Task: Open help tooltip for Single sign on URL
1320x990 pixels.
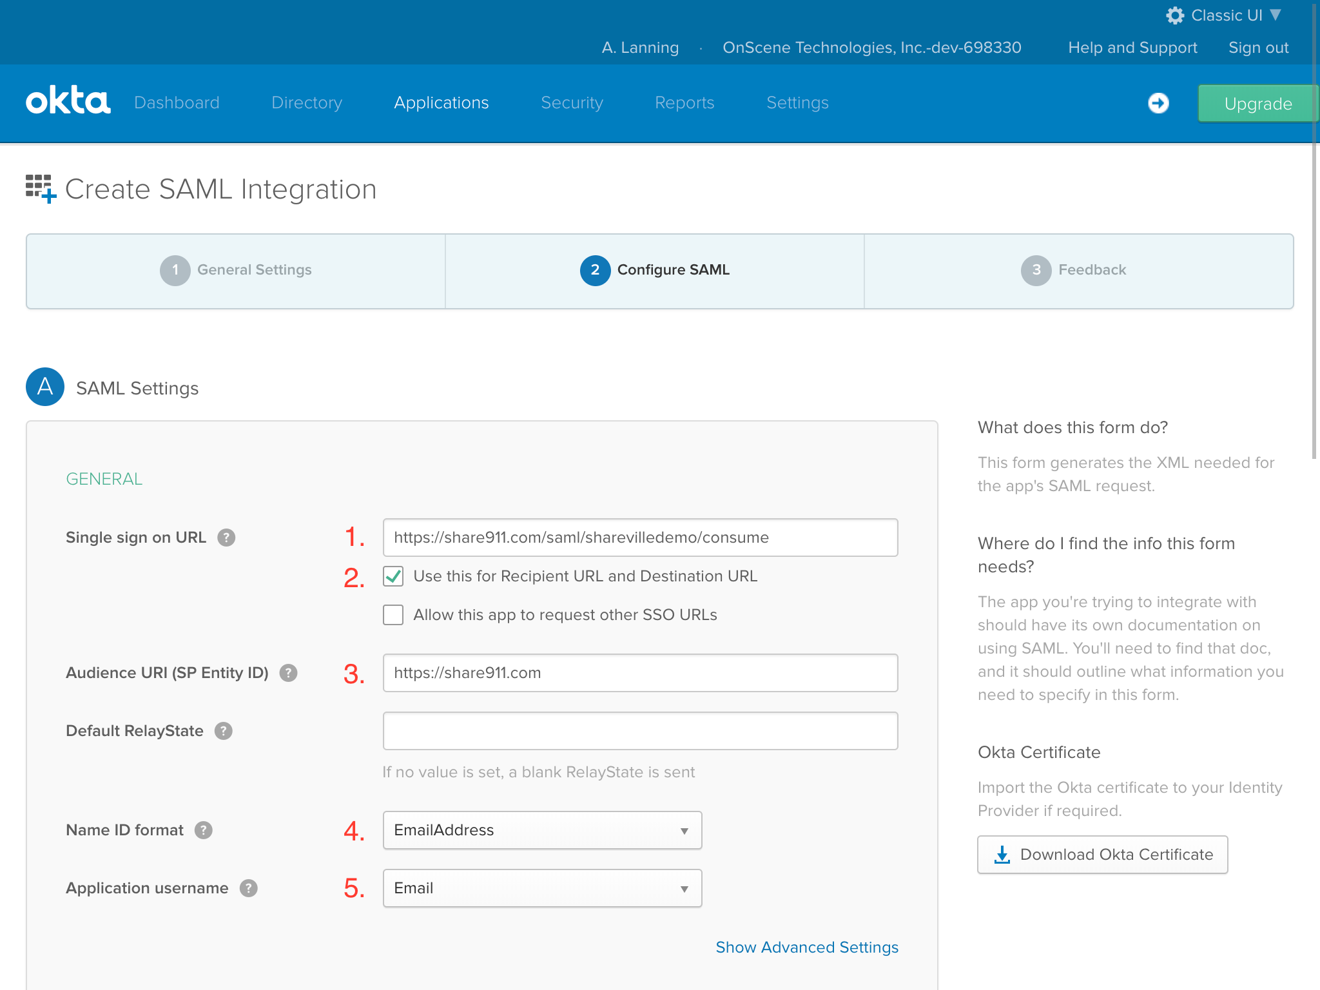Action: pyautogui.click(x=226, y=537)
